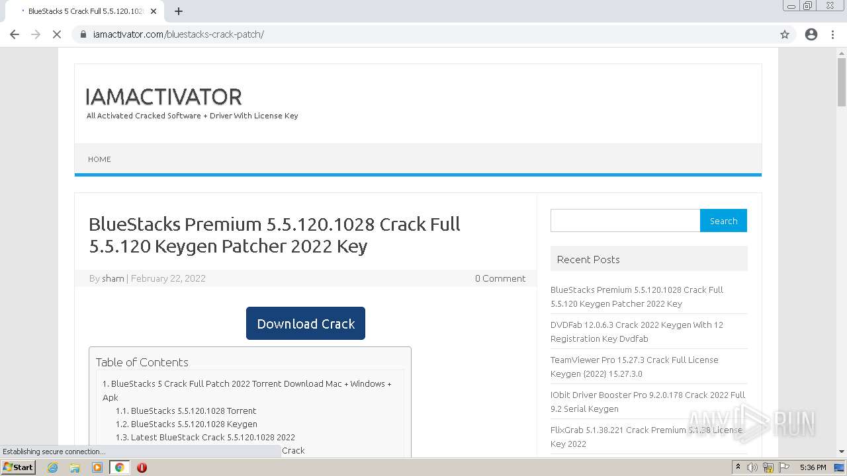Click the Download Crack button
Screen dimensions: 847x476
[x=306, y=323]
